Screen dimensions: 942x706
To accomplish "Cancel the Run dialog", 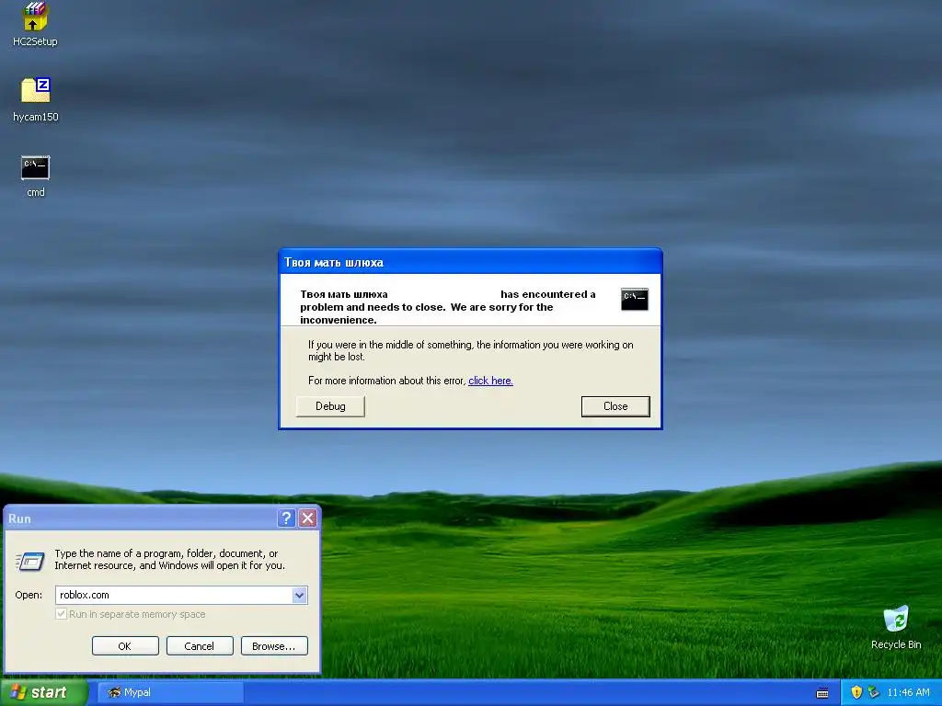I will (x=200, y=646).
